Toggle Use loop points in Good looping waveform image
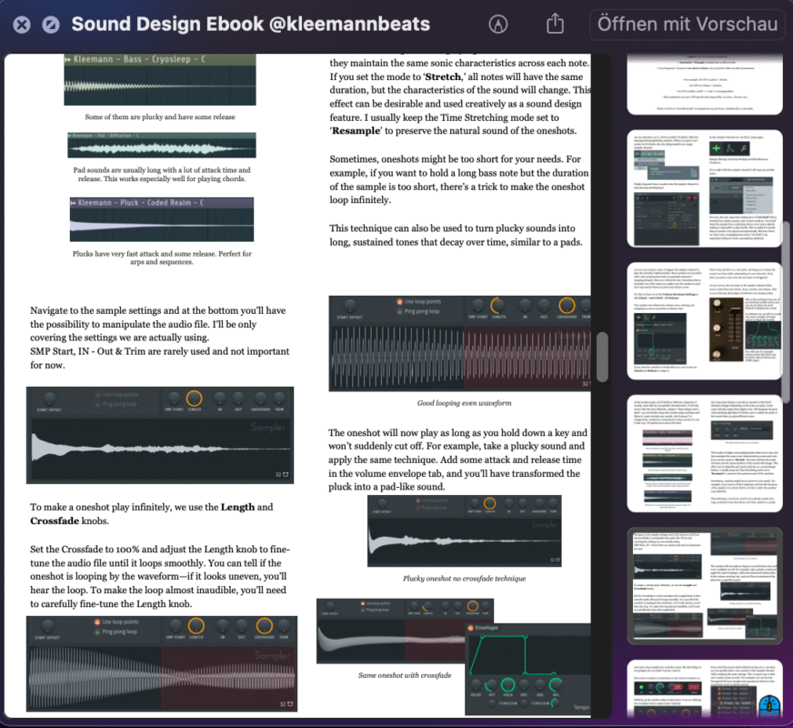793x728 pixels. pos(398,301)
